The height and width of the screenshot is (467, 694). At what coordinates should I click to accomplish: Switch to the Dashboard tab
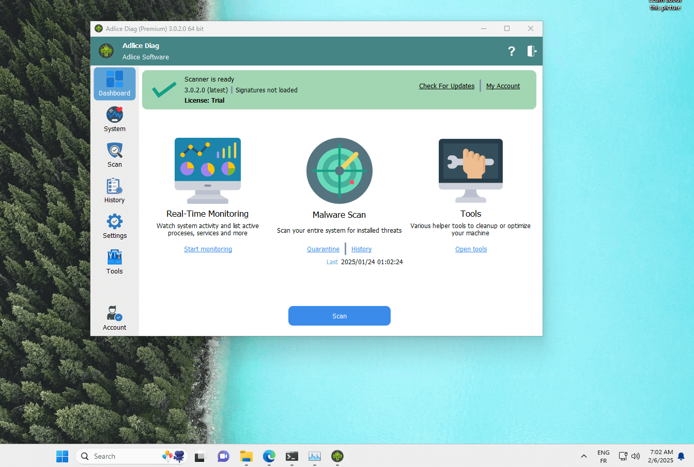pyautogui.click(x=114, y=84)
